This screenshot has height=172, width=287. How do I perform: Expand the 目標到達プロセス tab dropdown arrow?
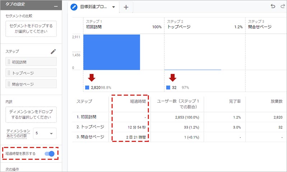click(x=114, y=7)
